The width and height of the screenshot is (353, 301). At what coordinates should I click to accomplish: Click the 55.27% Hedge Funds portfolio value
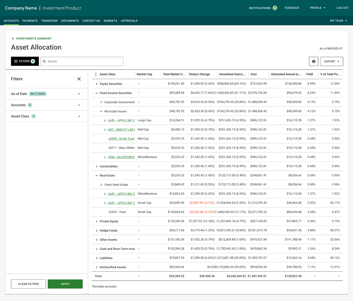(335, 230)
